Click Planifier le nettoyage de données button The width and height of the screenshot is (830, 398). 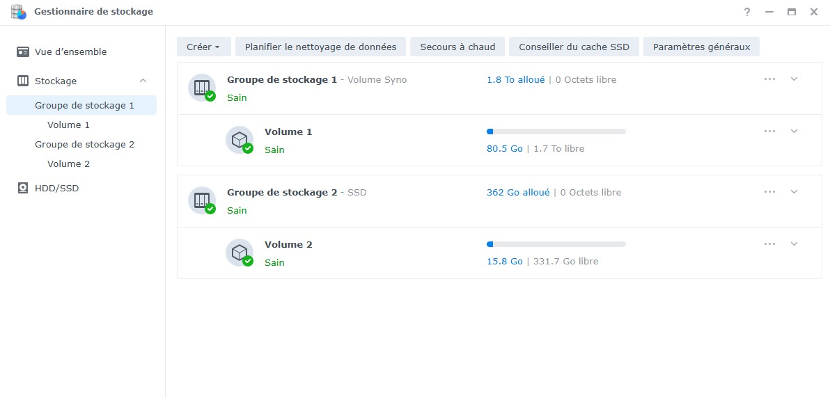[x=320, y=47]
